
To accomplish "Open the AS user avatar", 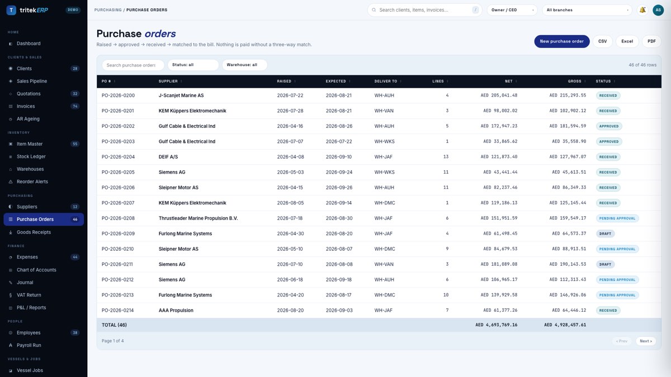I will [x=658, y=10].
